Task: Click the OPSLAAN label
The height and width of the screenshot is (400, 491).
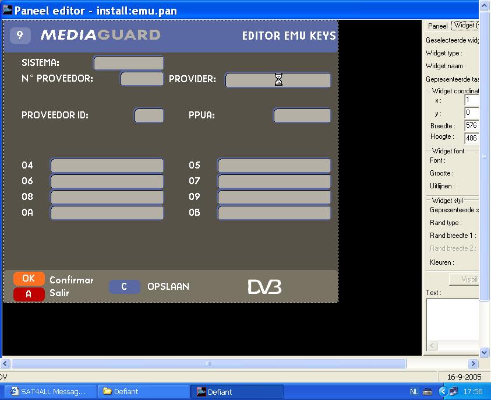Action: [x=168, y=286]
